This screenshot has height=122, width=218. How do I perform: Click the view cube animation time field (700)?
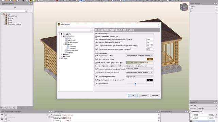pyautogui.click(x=150, y=39)
